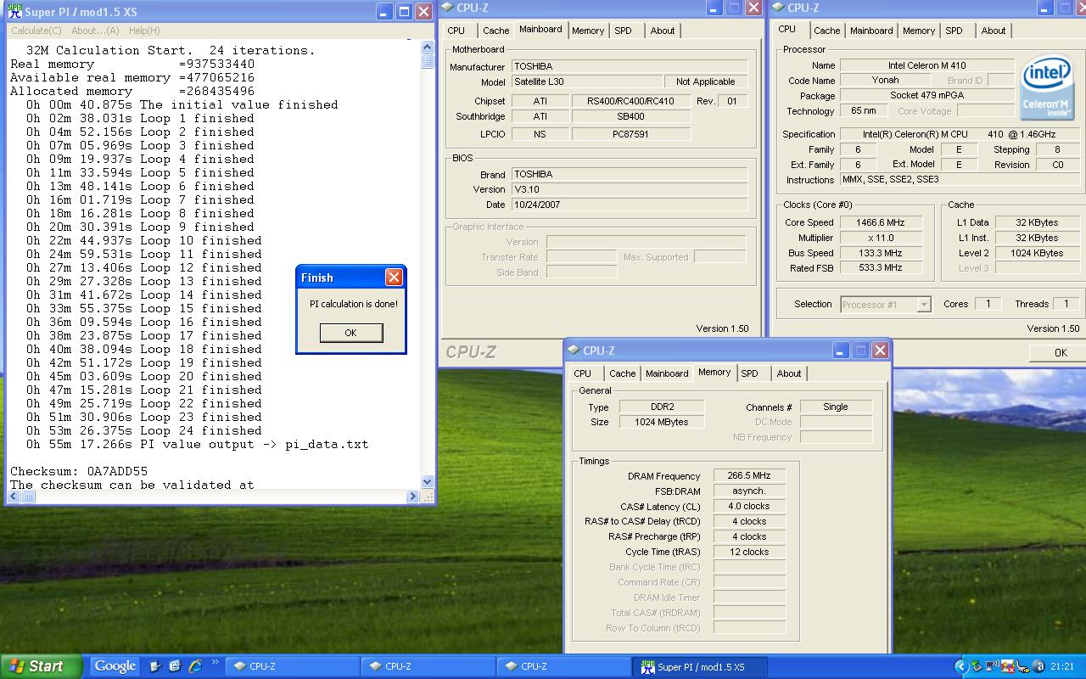
Task: Click tray icon with red X
Action: pos(1007,666)
